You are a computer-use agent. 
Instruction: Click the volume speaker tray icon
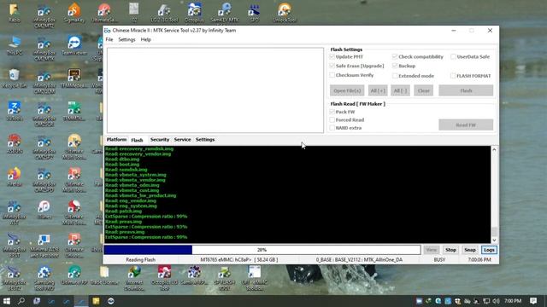point(496,301)
